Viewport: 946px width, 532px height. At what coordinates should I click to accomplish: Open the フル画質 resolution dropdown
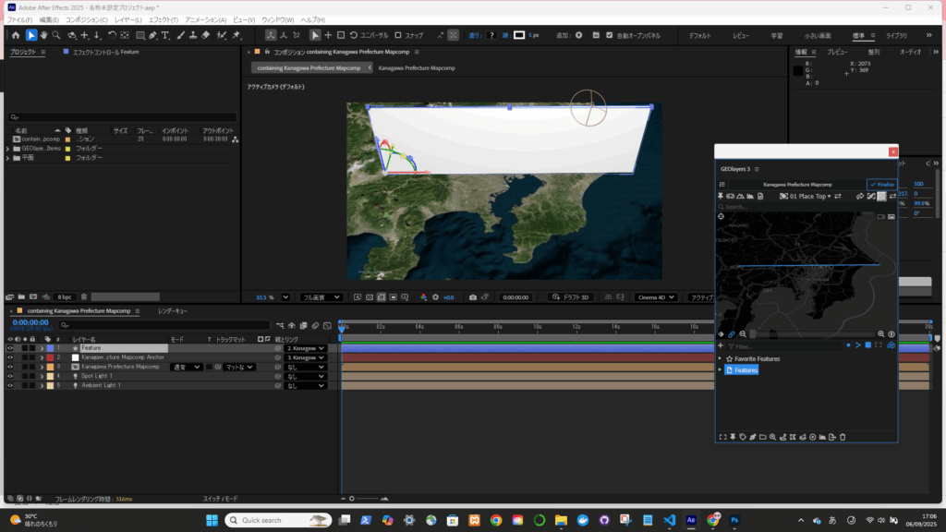click(x=321, y=297)
